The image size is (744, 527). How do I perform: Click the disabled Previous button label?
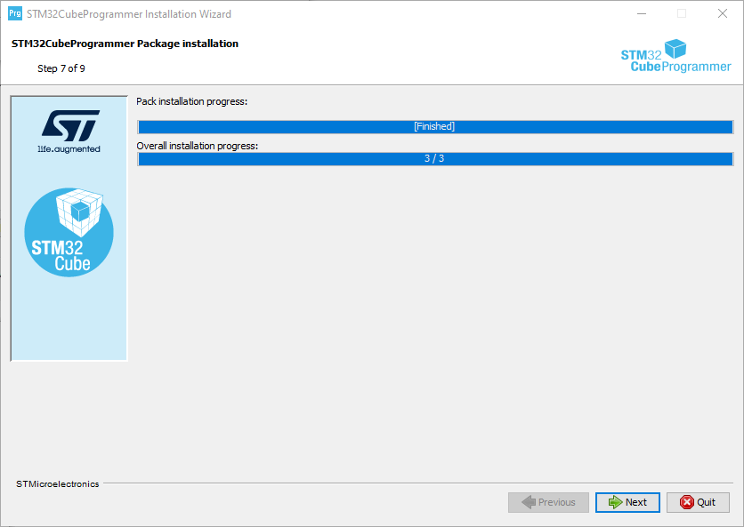(x=557, y=502)
